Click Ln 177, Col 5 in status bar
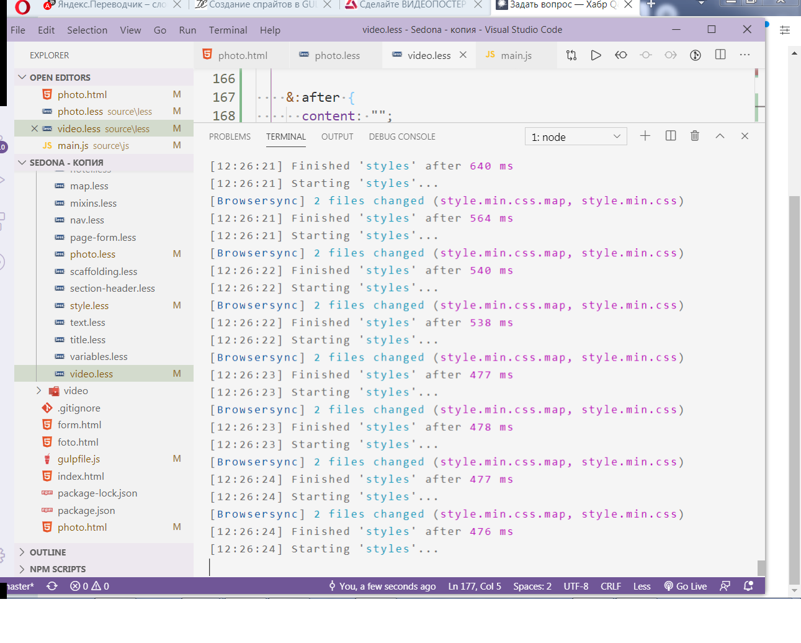Screen dimensions: 801x643 [475, 586]
